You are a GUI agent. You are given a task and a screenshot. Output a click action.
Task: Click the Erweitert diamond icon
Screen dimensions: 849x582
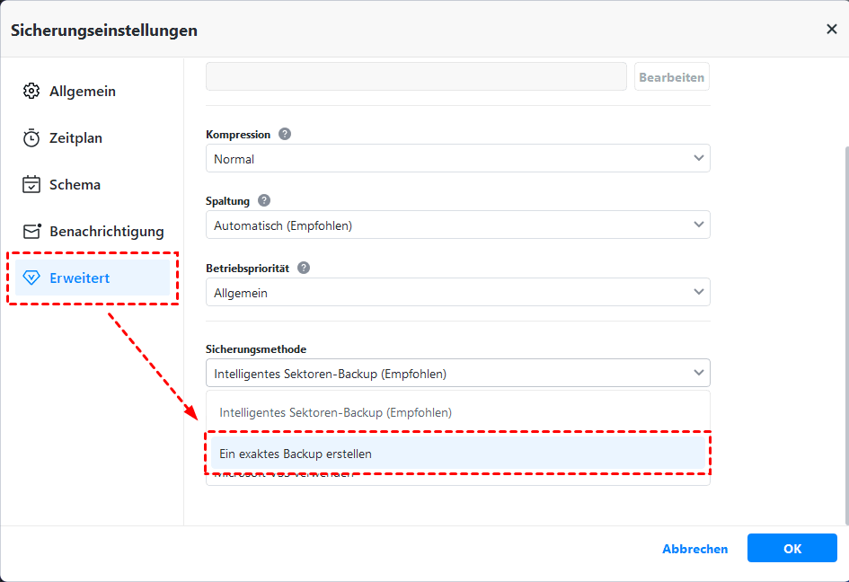[x=31, y=278]
